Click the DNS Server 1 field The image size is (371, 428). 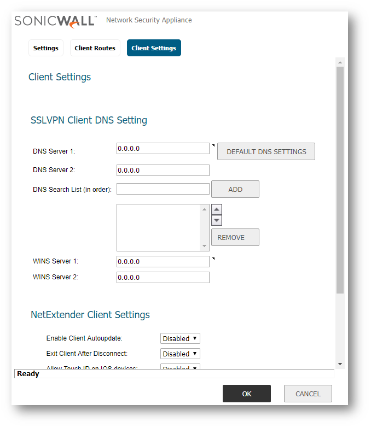click(x=163, y=149)
